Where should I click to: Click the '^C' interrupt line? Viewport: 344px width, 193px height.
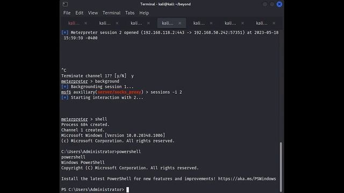[x=63, y=70]
